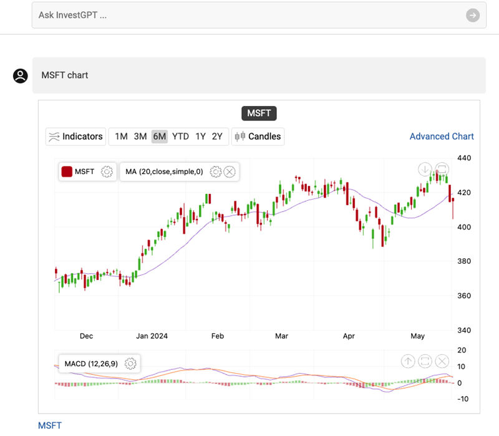Move MACD panel up with arrow icon
This screenshot has width=499, height=436.
[x=407, y=361]
